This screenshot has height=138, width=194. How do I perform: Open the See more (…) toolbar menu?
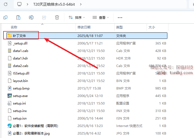pyautogui.click(x=120, y=17)
